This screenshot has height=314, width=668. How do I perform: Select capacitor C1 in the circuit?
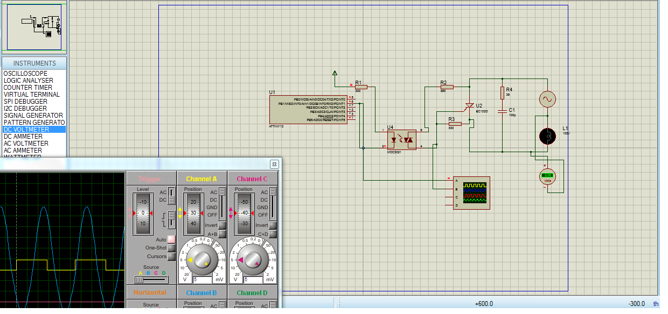pos(502,111)
